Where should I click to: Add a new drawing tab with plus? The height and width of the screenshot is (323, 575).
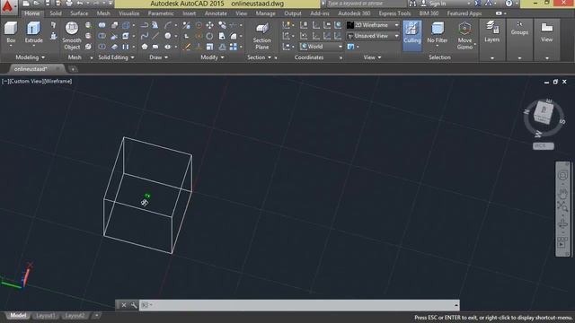pyautogui.click(x=73, y=69)
